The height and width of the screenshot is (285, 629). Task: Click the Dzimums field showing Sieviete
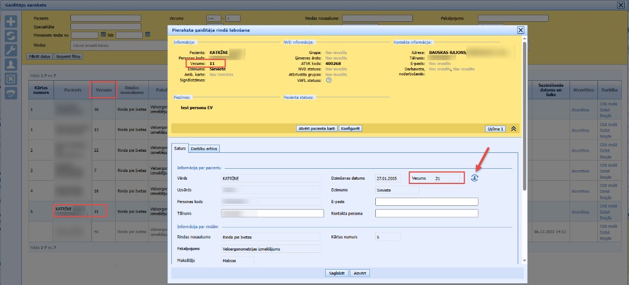[x=397, y=190]
